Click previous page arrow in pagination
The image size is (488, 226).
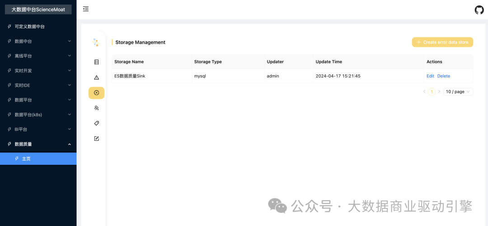pos(424,92)
